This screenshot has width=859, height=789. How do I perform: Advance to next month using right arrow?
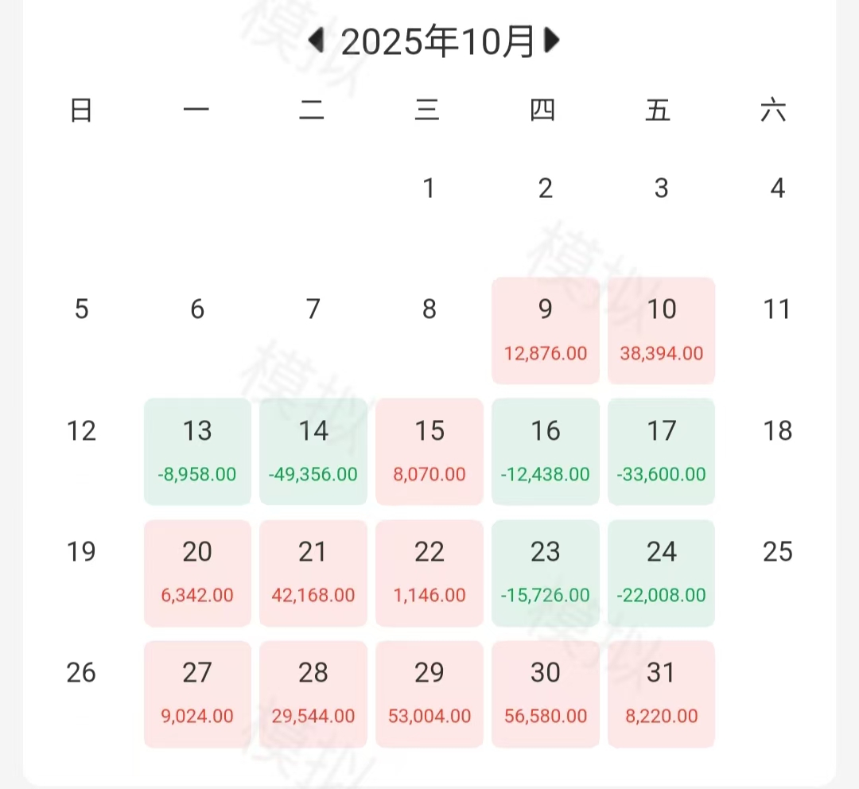tap(551, 41)
